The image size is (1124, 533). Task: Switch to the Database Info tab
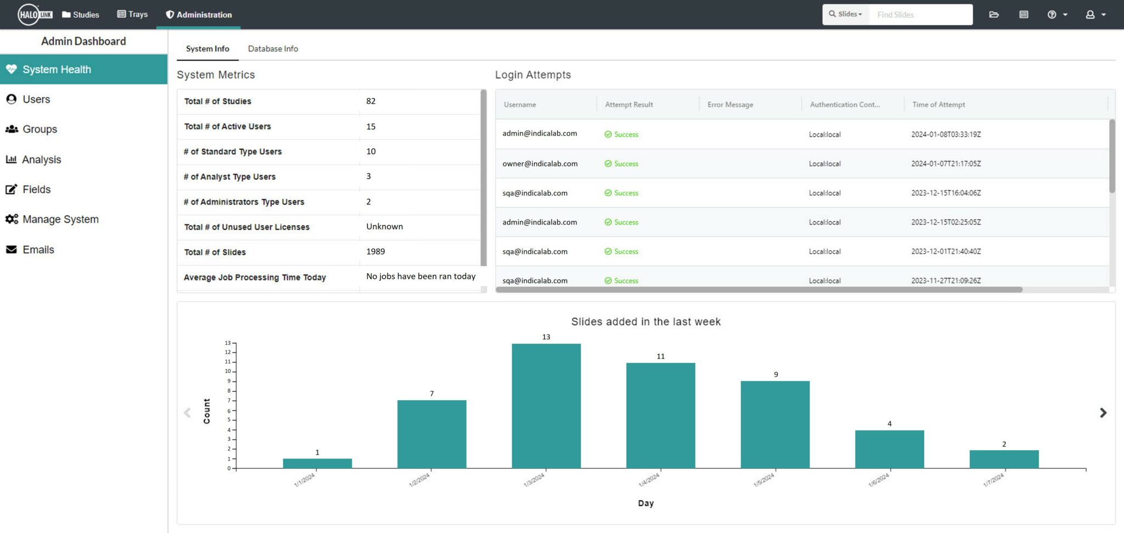tap(273, 48)
